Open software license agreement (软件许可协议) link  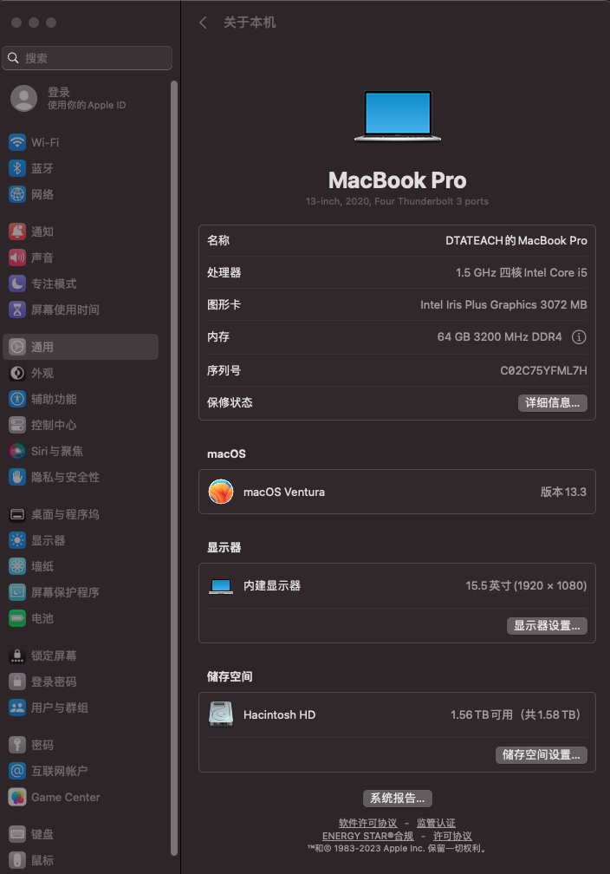coord(367,823)
